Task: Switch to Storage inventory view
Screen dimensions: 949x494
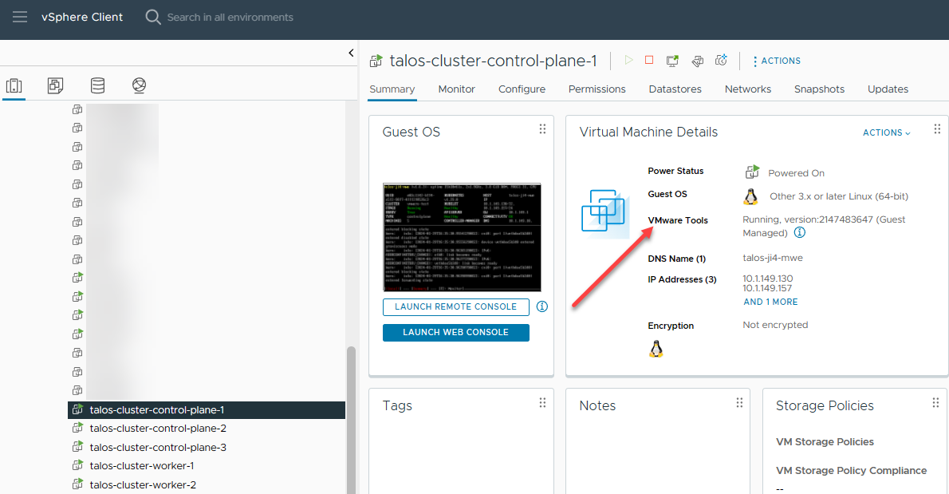Action: coord(97,86)
